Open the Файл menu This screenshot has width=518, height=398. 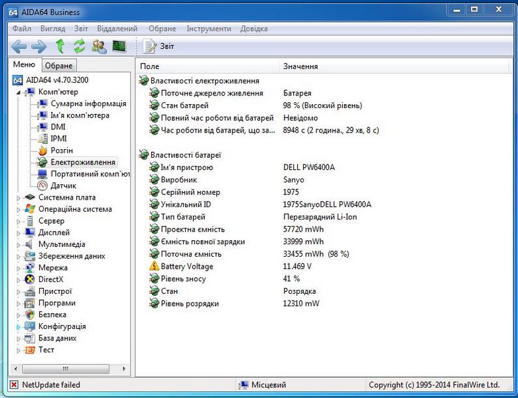click(21, 29)
